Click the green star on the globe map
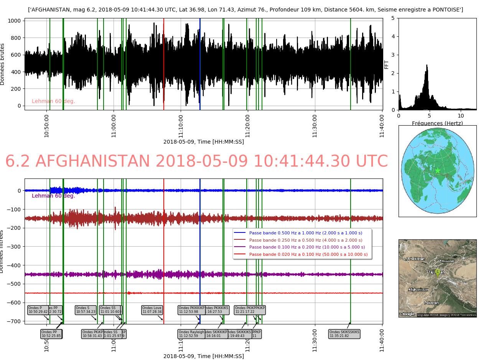491x360 pixels. pyautogui.click(x=438, y=170)
